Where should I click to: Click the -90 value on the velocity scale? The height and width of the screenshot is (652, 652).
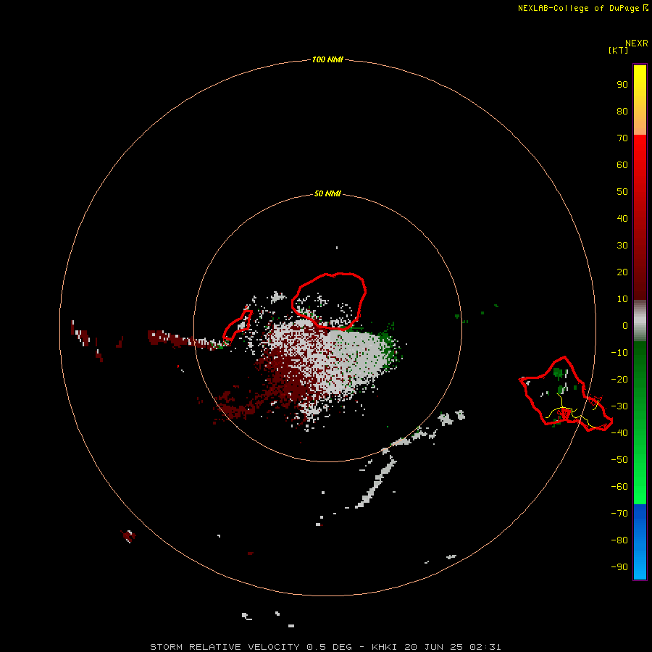pos(619,567)
